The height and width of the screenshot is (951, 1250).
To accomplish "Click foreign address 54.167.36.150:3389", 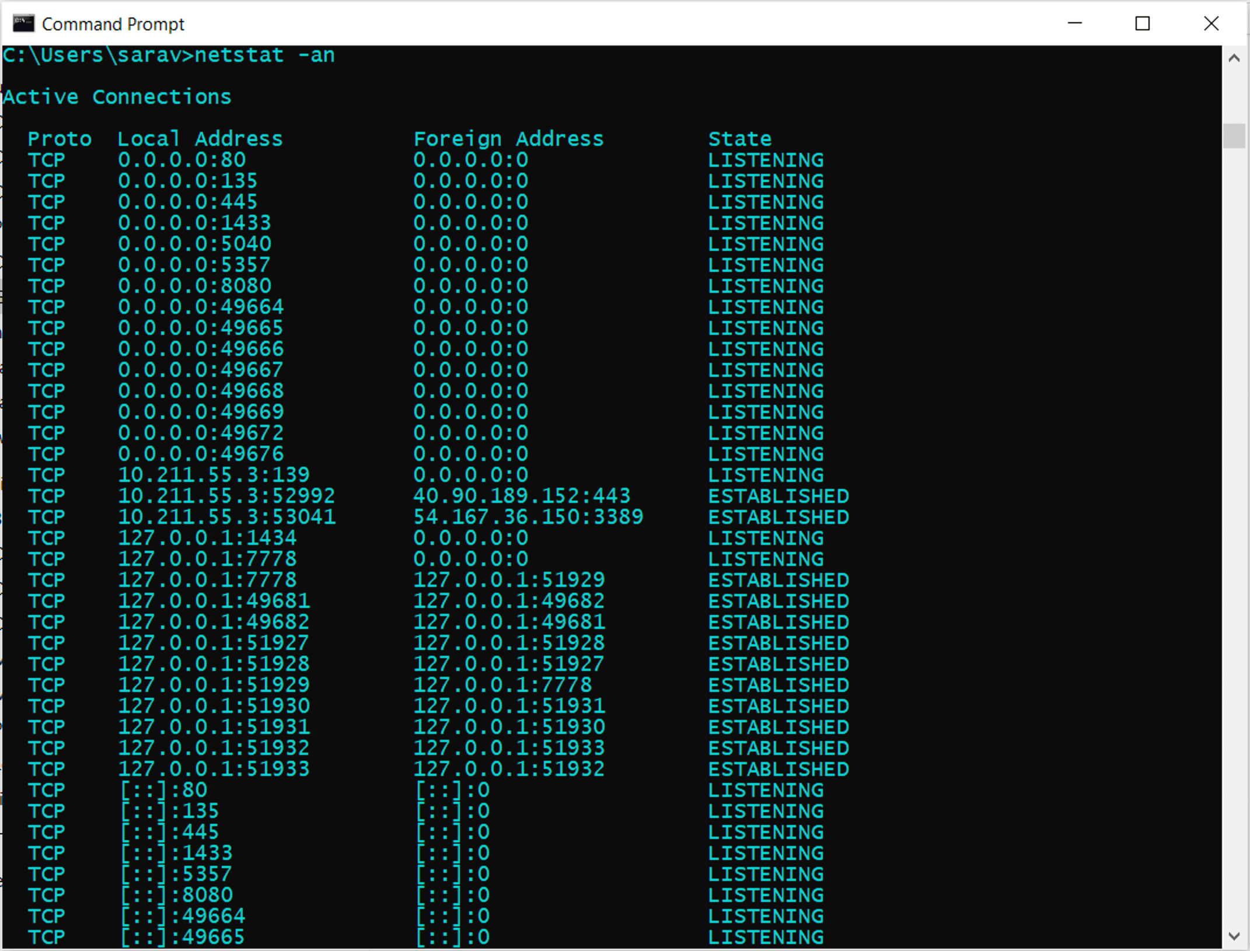I will click(x=528, y=517).
